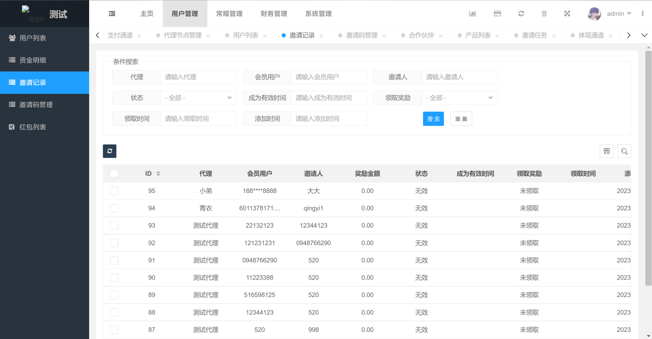Collapse the sidebar with the menu fold icon
Screen dimensions: 652x339
(x=112, y=13)
